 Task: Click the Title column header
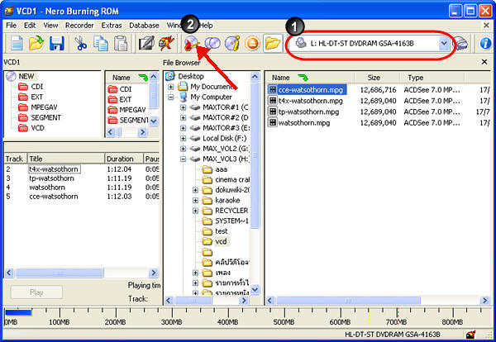pos(66,159)
